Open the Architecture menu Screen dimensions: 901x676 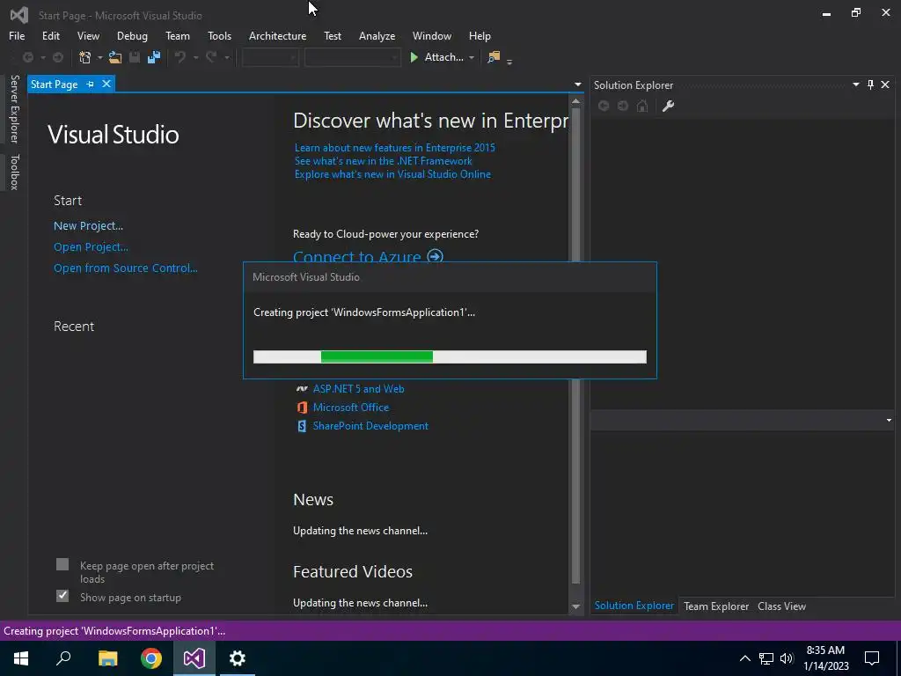tap(277, 35)
